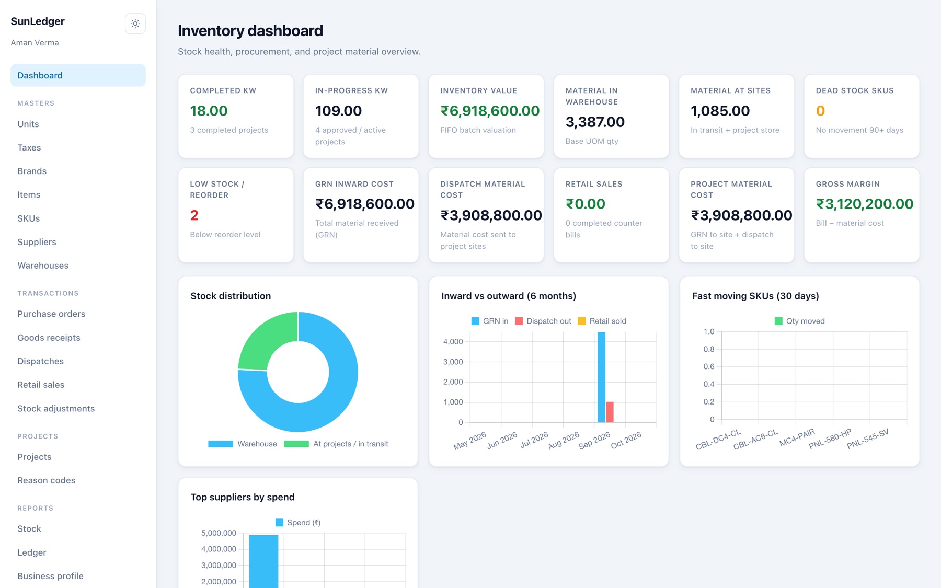
Task: Click the Top suppliers by spend title
Action: tap(242, 497)
